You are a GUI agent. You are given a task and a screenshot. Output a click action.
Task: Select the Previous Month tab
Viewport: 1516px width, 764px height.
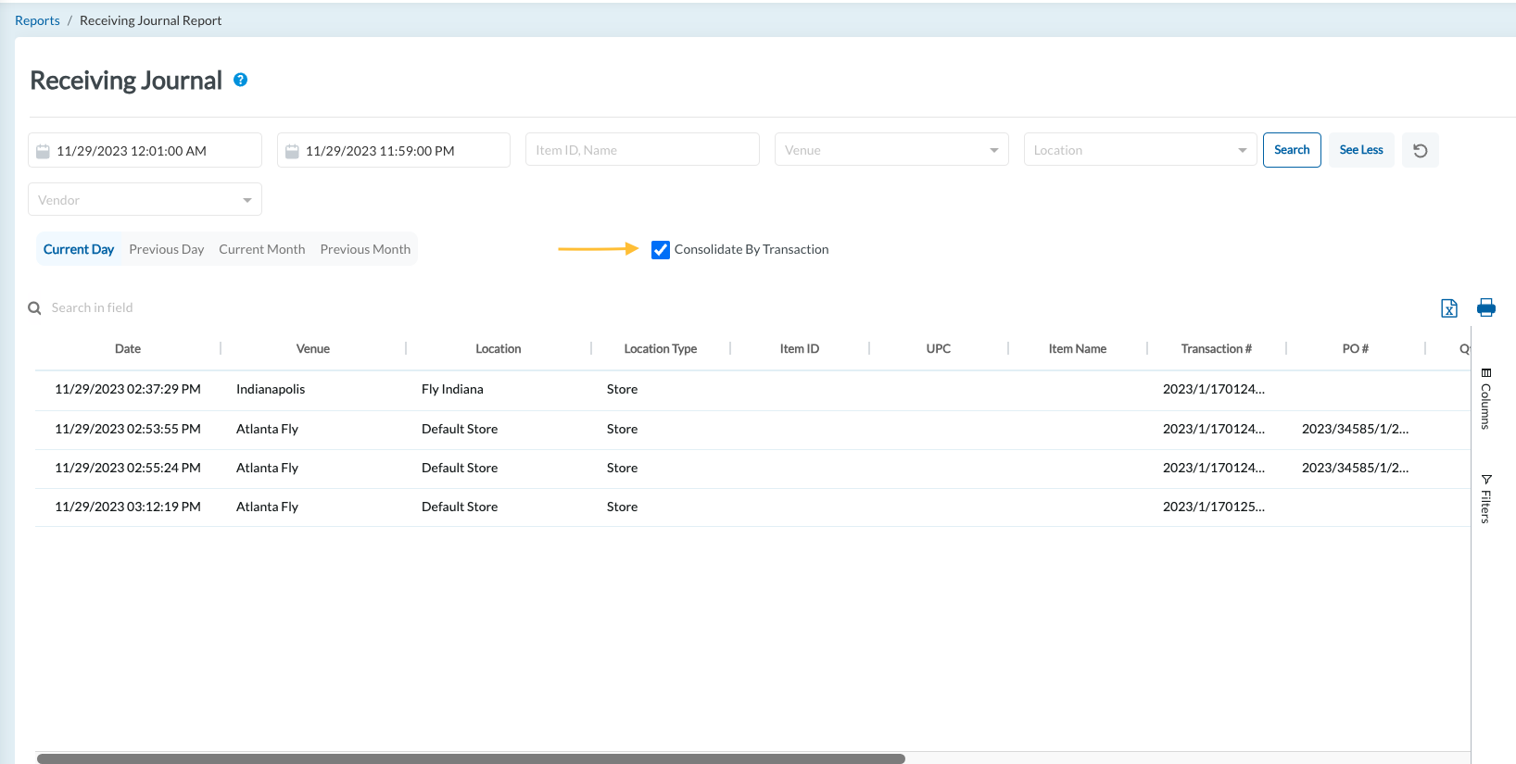[x=365, y=249]
